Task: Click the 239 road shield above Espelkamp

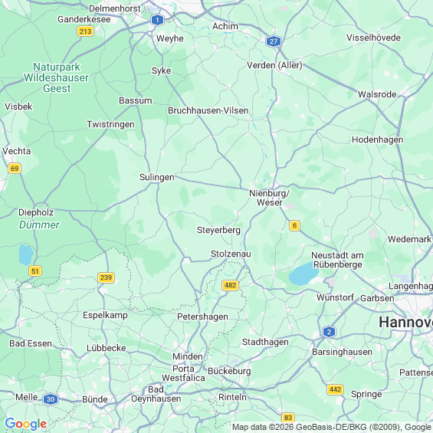Action: pyautogui.click(x=106, y=277)
